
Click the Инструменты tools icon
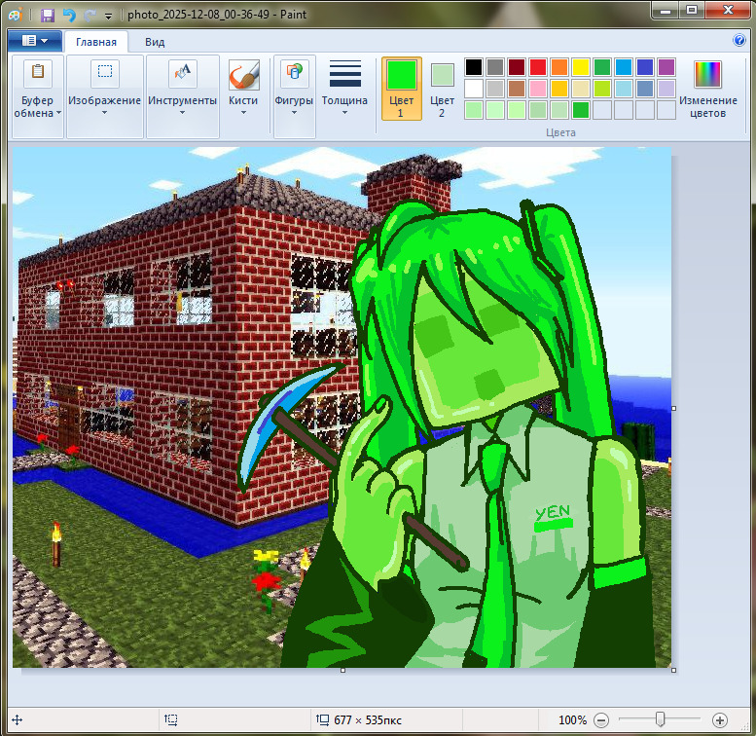[x=182, y=73]
